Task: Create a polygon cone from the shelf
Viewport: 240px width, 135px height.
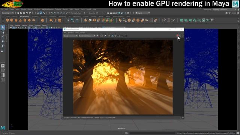Action: point(20,20)
